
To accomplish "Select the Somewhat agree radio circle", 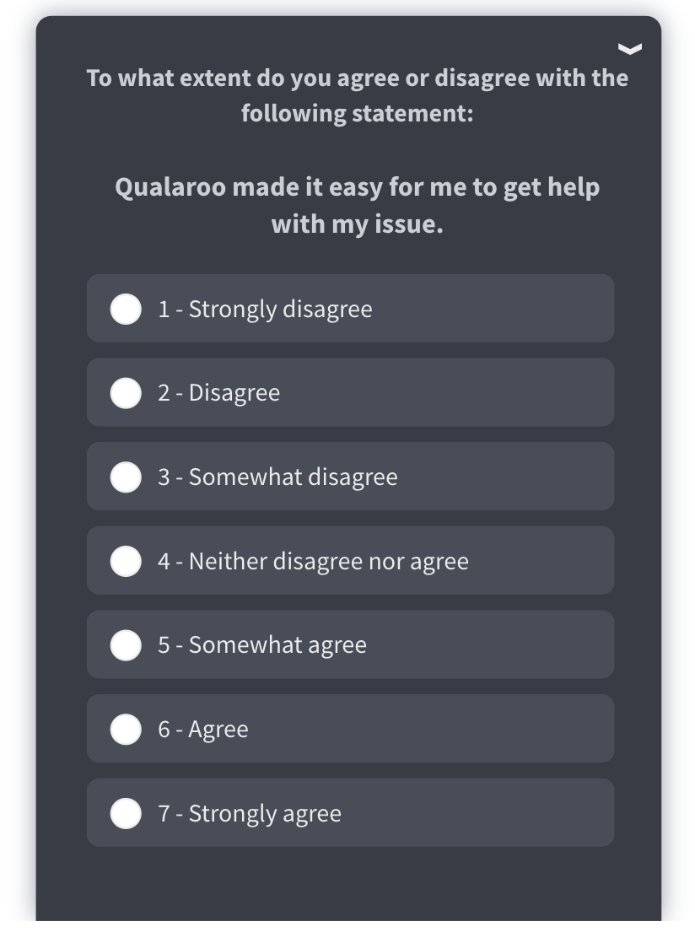I will (126, 645).
